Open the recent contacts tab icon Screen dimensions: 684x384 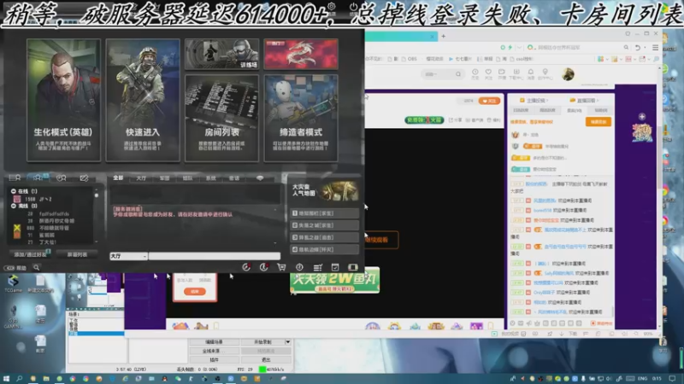tap(61, 177)
